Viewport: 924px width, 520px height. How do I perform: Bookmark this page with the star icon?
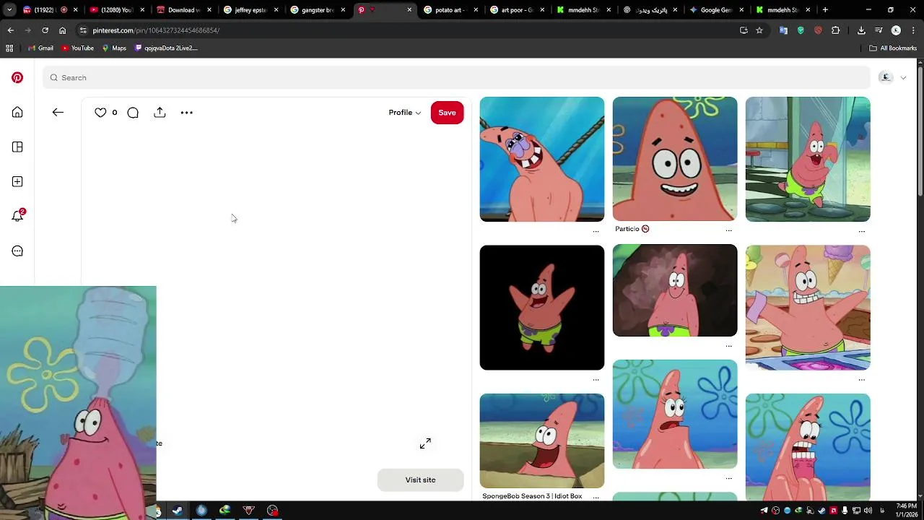click(x=759, y=30)
